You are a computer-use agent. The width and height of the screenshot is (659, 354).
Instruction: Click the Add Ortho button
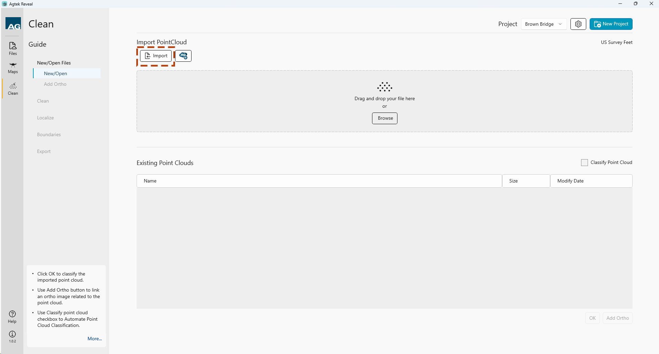[x=617, y=318]
